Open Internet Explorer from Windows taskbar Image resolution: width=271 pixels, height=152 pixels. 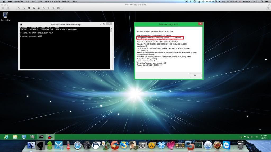(x=6, y=137)
